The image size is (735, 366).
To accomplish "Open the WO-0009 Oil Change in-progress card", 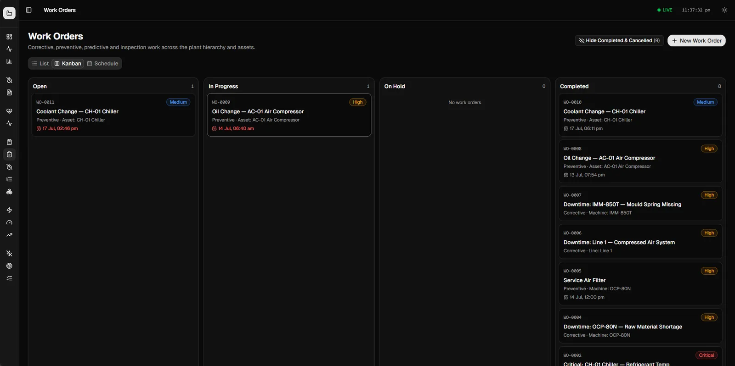I will pyautogui.click(x=289, y=115).
